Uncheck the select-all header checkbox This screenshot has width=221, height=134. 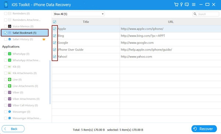pos(55,22)
